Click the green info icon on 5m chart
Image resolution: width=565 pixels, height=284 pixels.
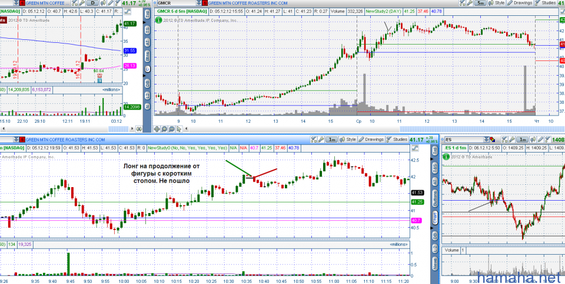pyautogui.click(x=158, y=20)
